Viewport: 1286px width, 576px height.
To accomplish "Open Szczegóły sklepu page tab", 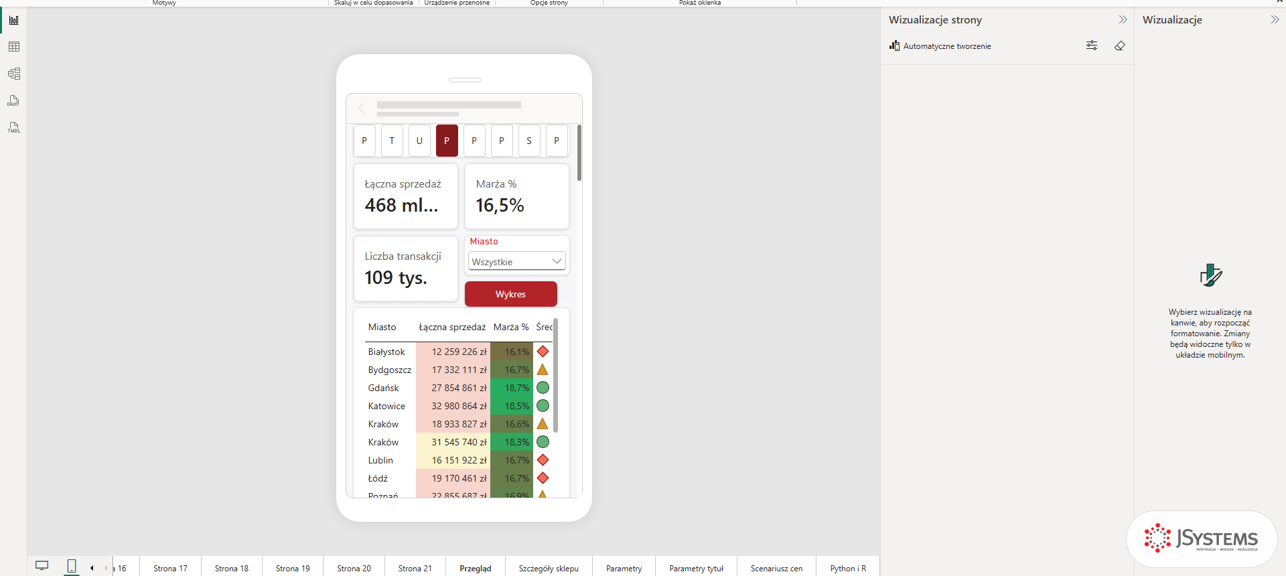I will pos(549,568).
